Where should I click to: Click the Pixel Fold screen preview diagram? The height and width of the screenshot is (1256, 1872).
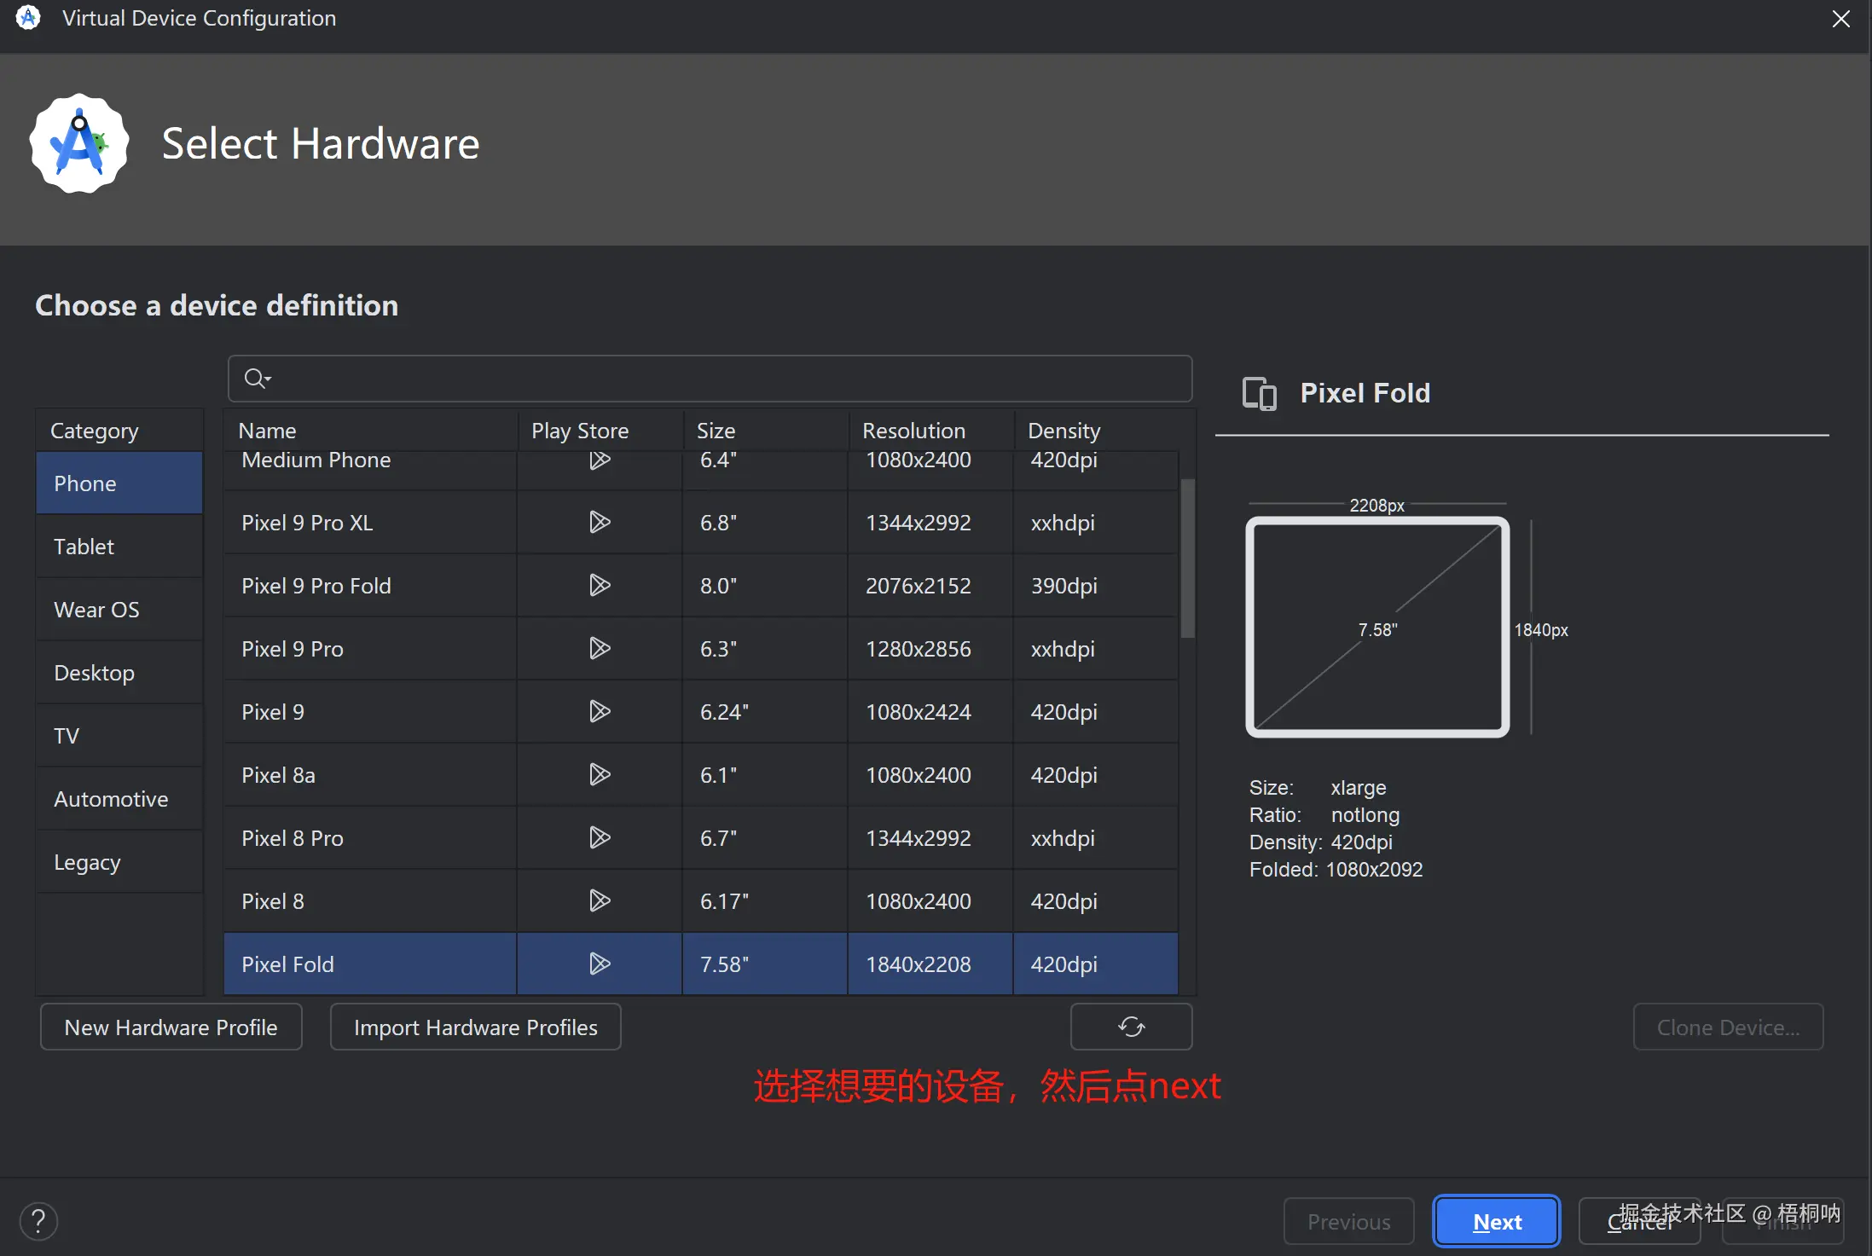[1377, 627]
